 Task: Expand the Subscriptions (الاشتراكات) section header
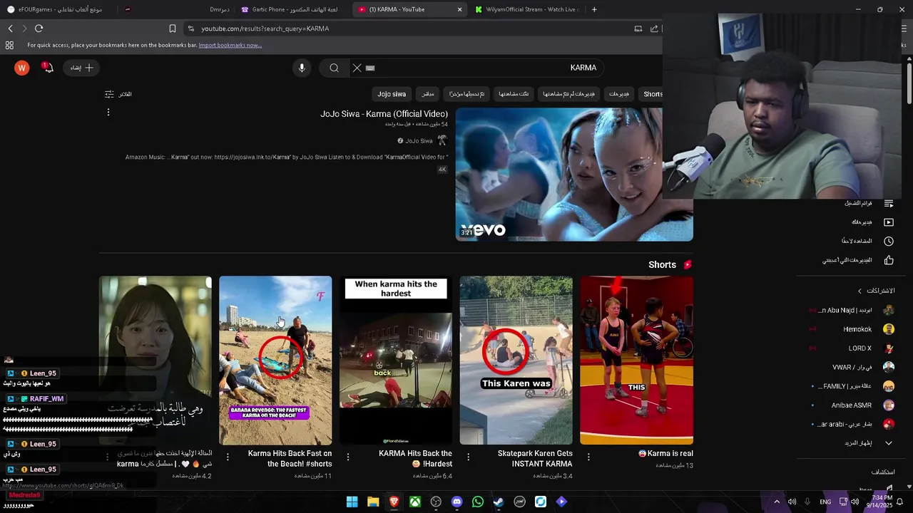pyautogui.click(x=876, y=291)
